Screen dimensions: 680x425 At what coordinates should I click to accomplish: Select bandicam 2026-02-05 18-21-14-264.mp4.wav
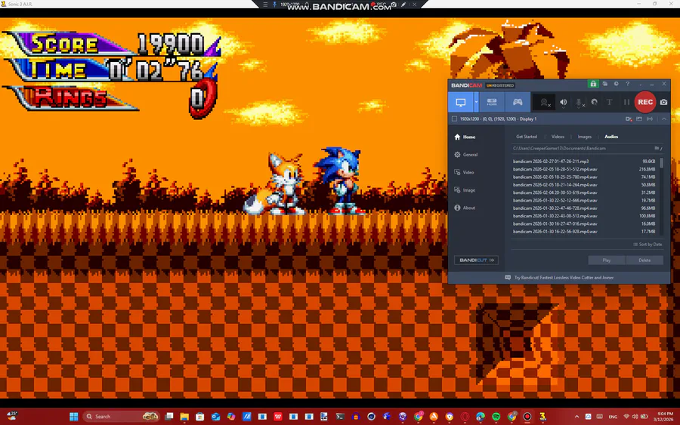pyautogui.click(x=584, y=184)
